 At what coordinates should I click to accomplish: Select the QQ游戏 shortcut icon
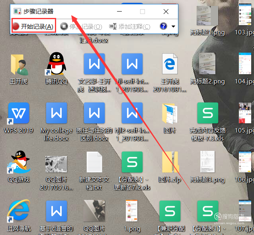pyautogui.click(x=18, y=162)
